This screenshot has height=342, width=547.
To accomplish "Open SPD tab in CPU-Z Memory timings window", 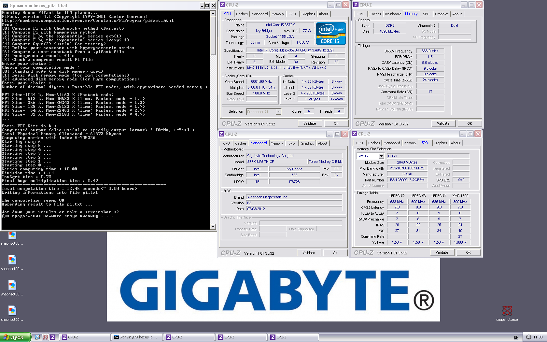I will (x=426, y=14).
